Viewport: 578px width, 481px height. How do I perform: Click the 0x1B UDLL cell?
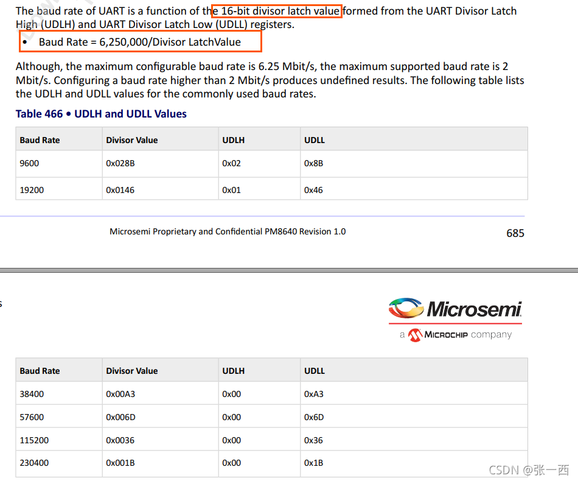414,463
